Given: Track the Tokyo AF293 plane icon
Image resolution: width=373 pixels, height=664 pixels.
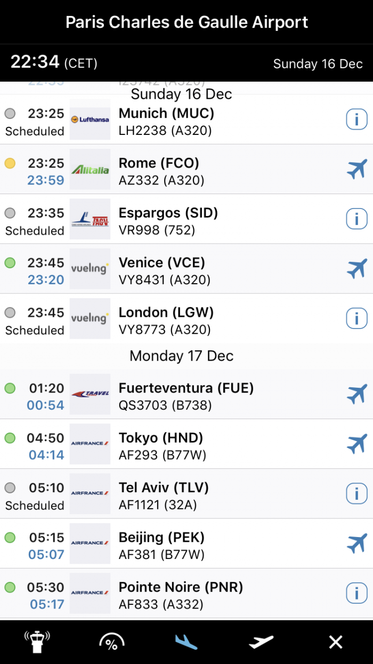Looking at the screenshot, I should [x=356, y=444].
